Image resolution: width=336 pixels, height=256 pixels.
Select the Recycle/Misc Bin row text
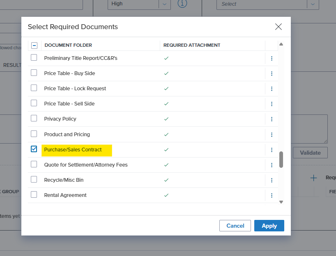point(64,180)
